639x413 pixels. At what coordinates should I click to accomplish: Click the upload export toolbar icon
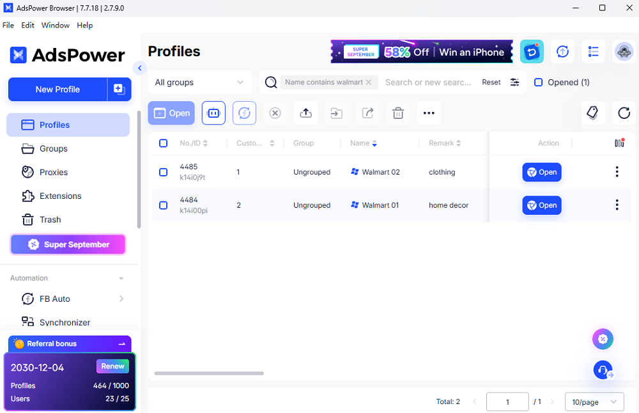pos(305,113)
